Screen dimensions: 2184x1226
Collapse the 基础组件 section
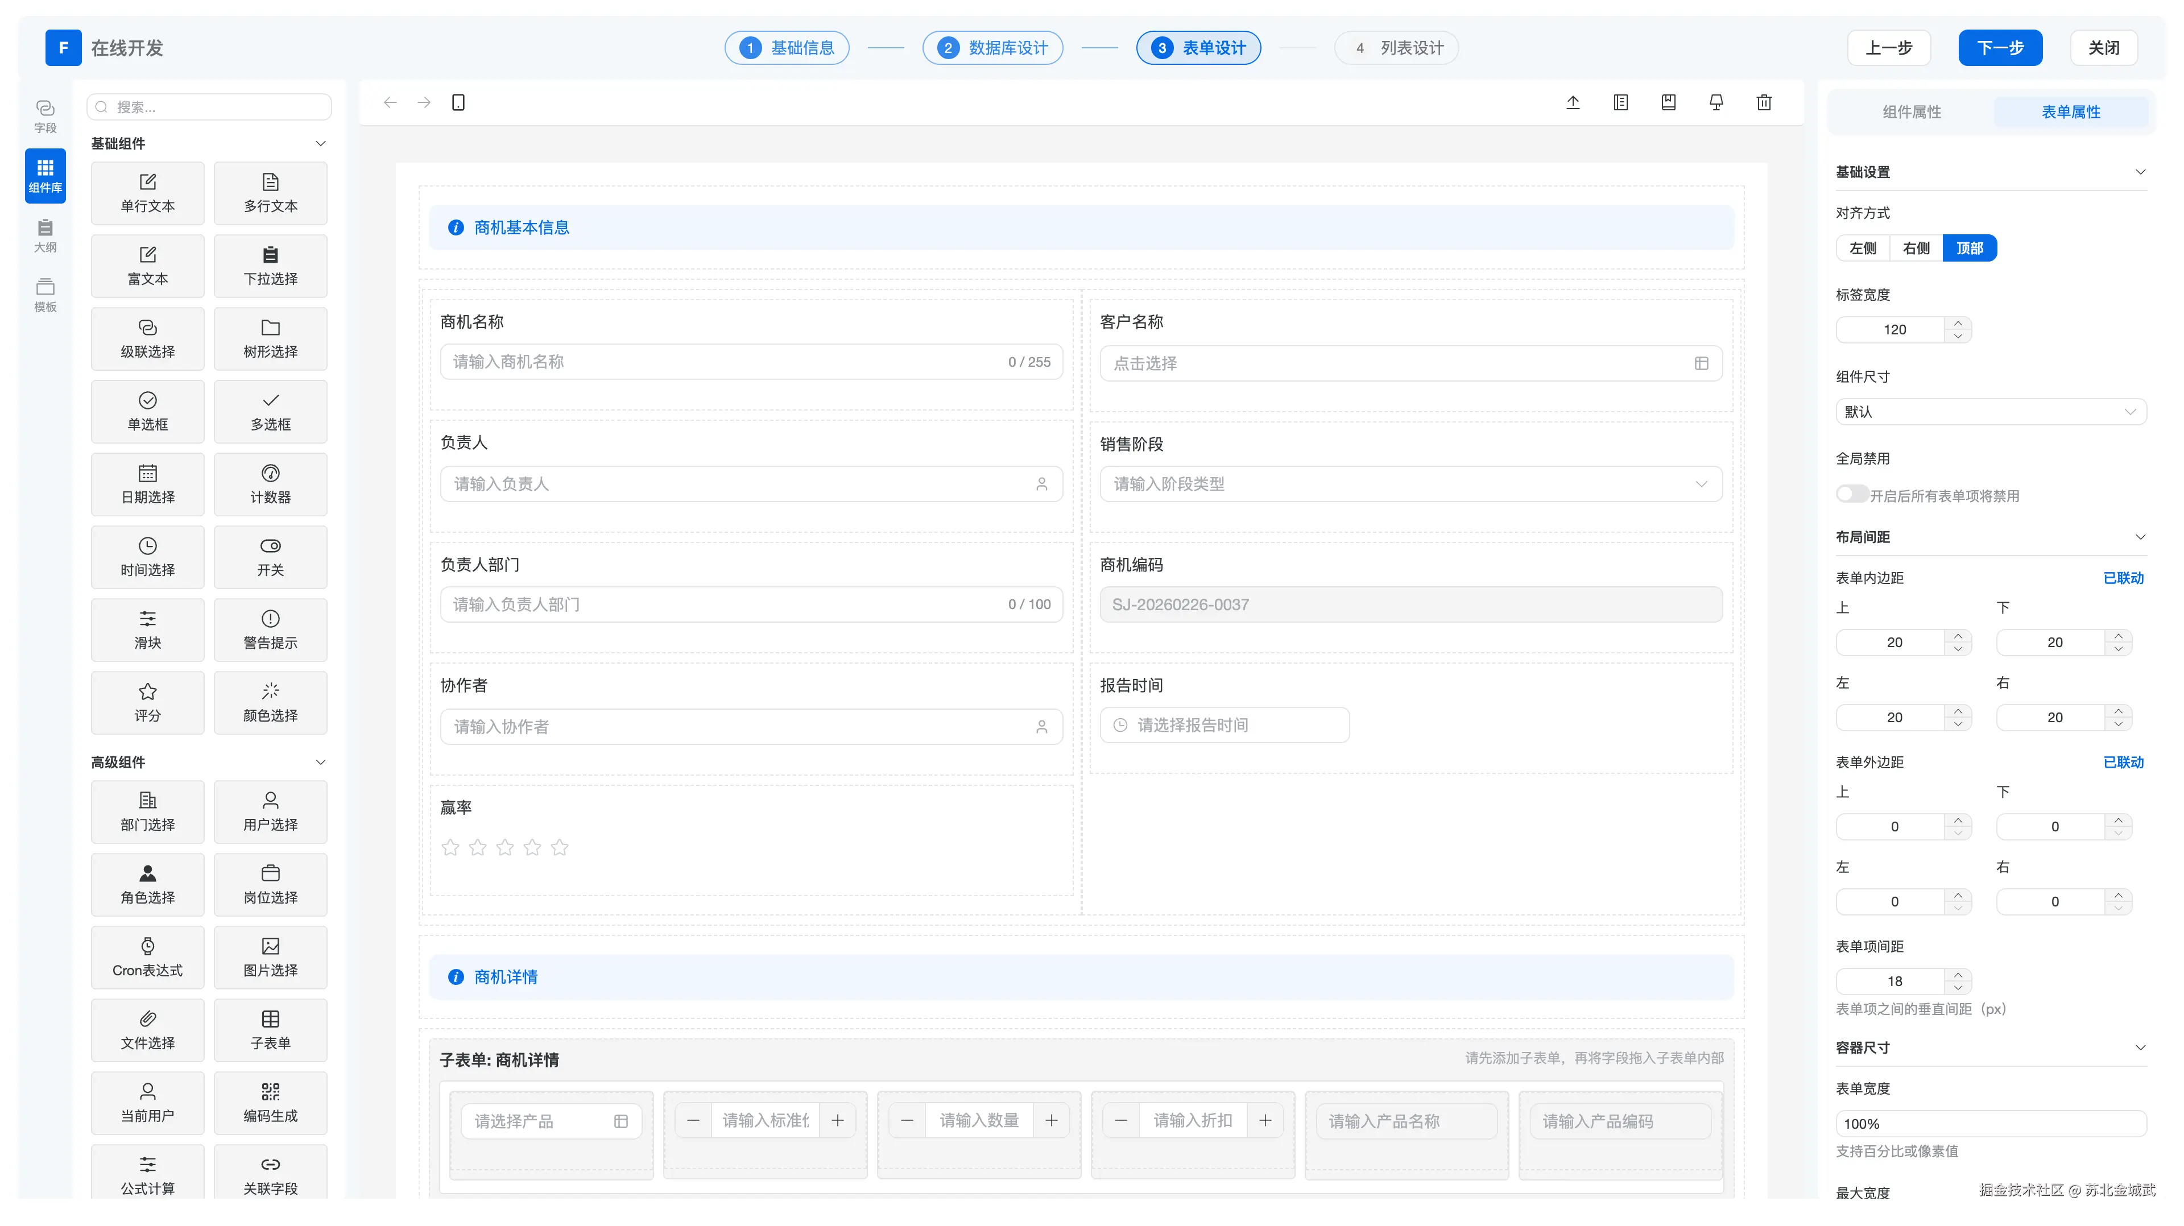[x=320, y=143]
